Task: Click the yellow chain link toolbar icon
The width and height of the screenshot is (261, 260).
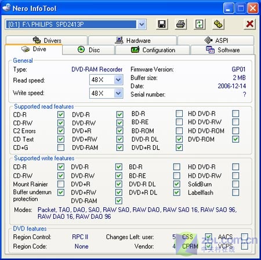Action: 218,24
